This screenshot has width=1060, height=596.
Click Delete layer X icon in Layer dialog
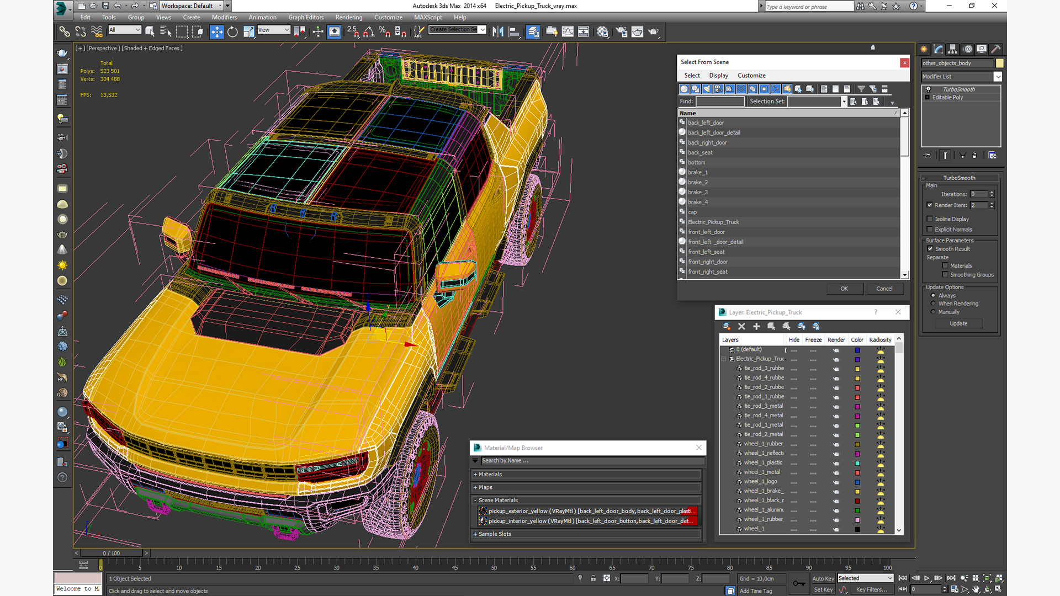741,326
